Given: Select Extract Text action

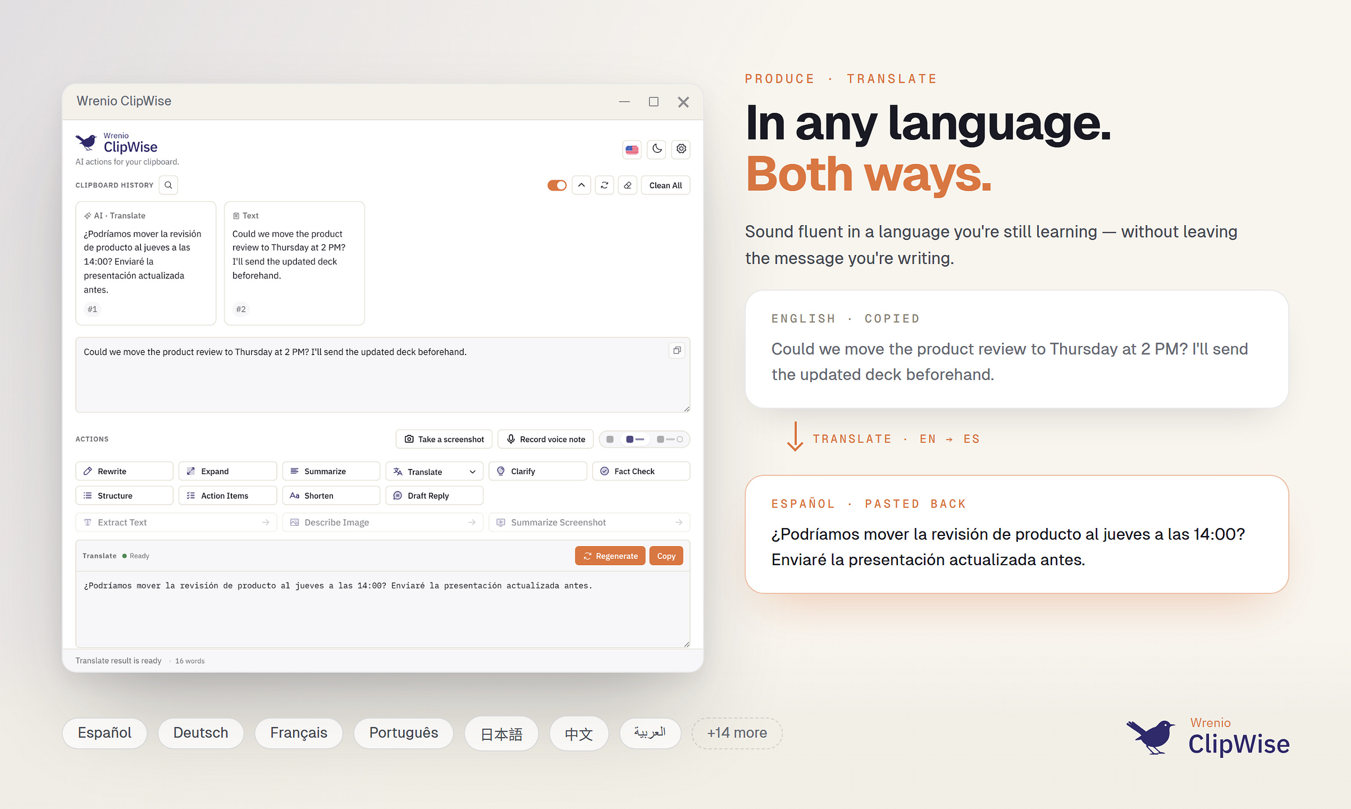Looking at the screenshot, I should pos(176,522).
